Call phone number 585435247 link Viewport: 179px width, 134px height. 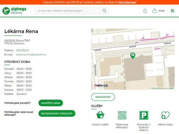click(x=22, y=50)
